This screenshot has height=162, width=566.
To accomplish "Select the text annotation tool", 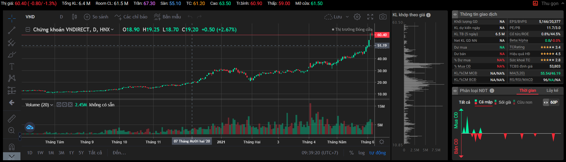I will click(x=12, y=66).
